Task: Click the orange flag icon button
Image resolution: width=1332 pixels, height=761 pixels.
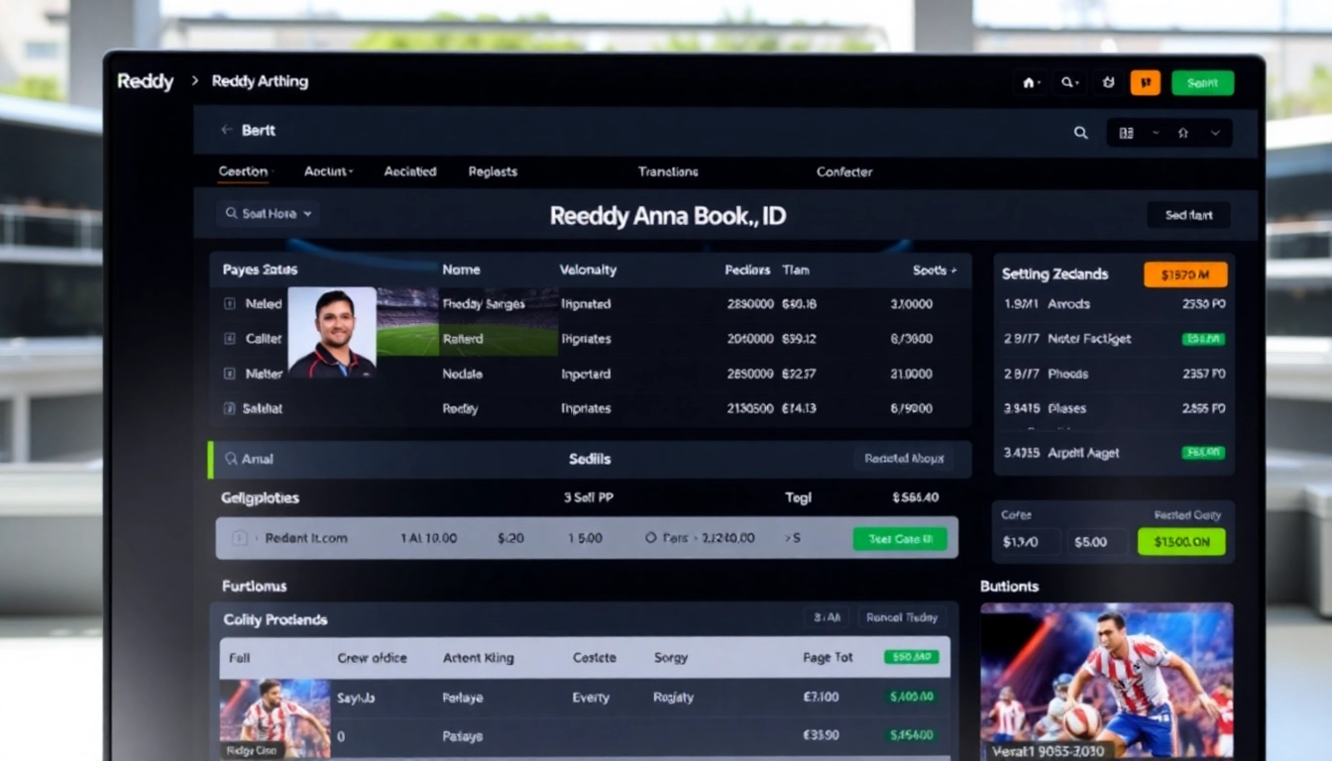Action: tap(1145, 83)
